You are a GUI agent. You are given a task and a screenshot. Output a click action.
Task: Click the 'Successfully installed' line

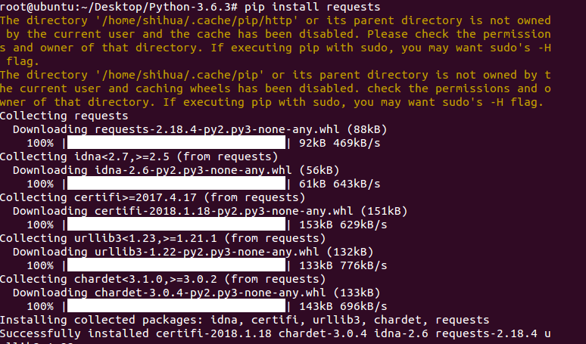pos(275,333)
